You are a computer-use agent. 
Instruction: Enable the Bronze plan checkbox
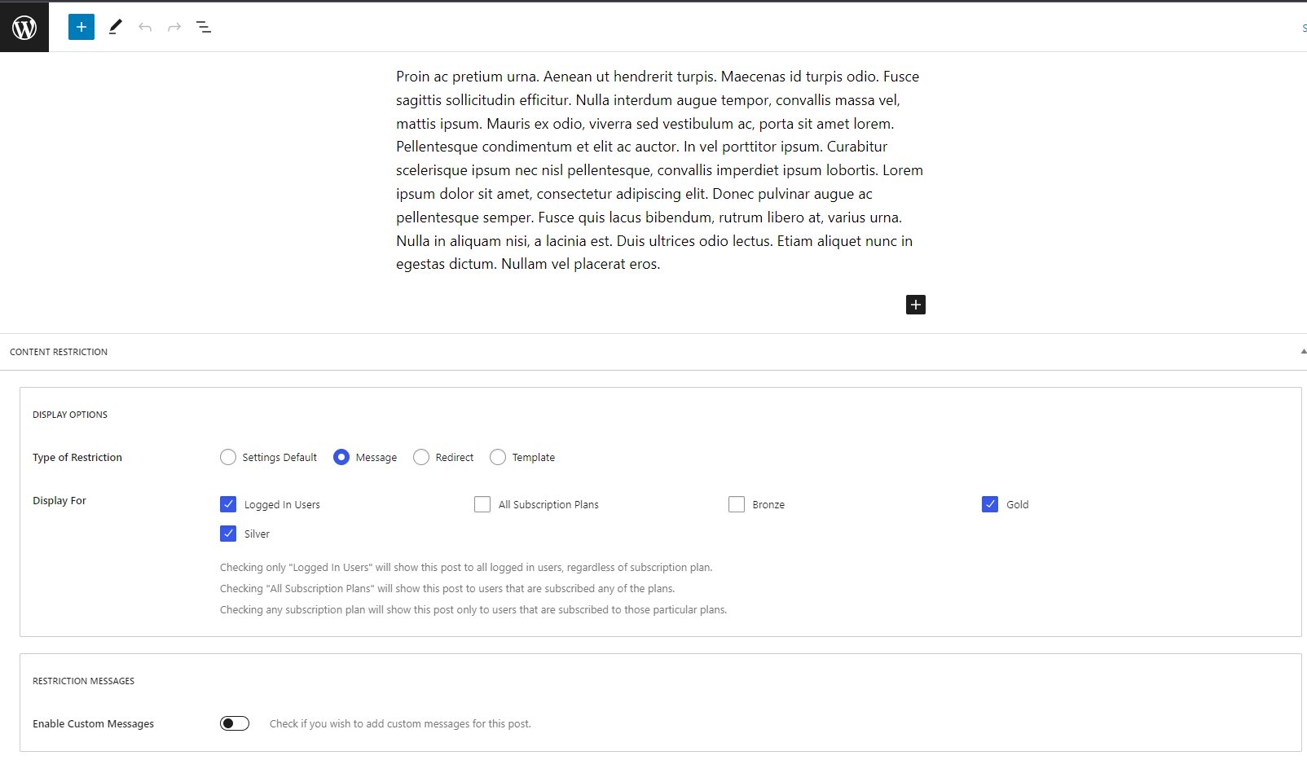[737, 504]
